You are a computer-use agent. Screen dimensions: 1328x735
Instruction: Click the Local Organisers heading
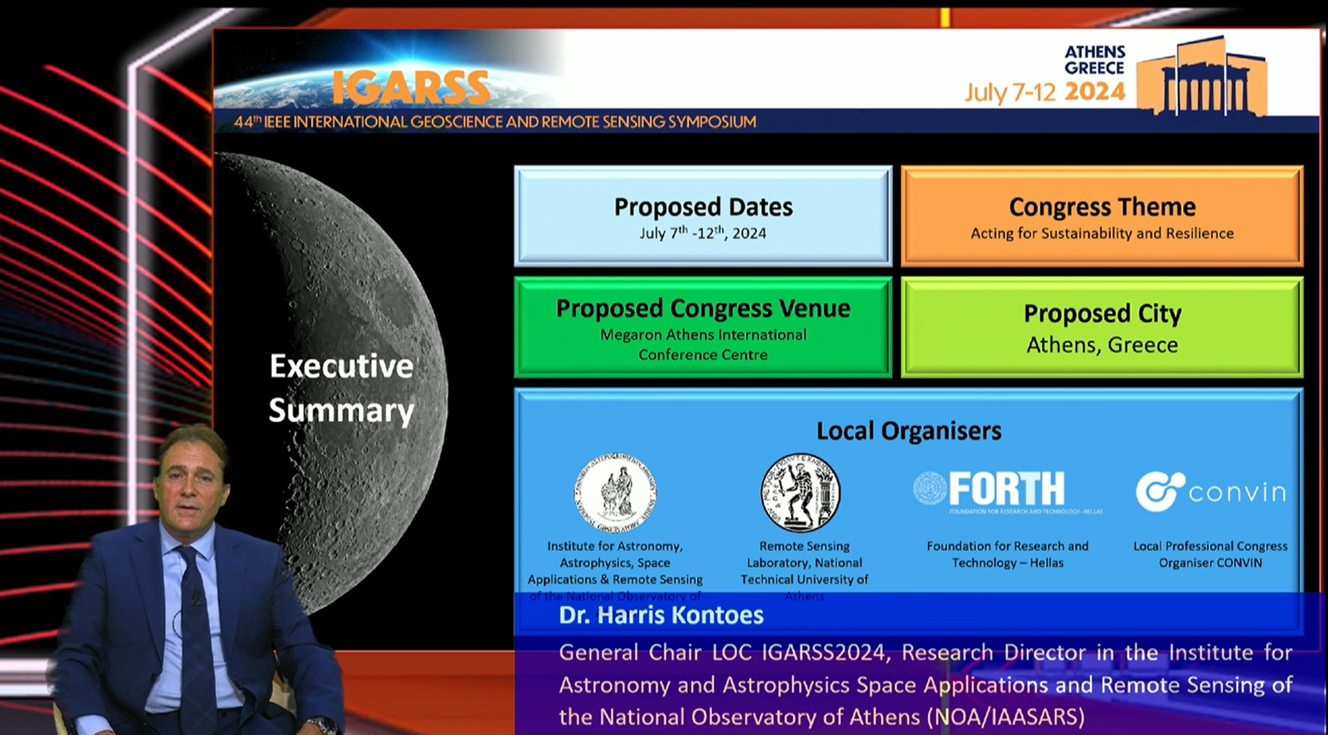[908, 431]
